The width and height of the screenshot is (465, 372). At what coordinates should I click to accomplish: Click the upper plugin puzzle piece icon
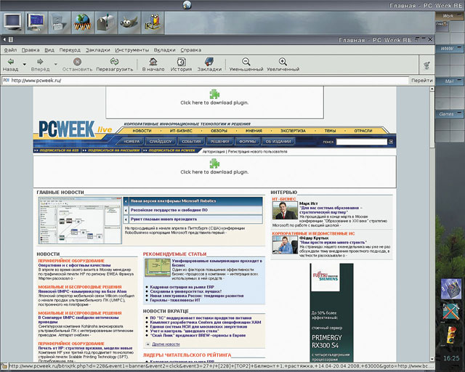coord(214,94)
